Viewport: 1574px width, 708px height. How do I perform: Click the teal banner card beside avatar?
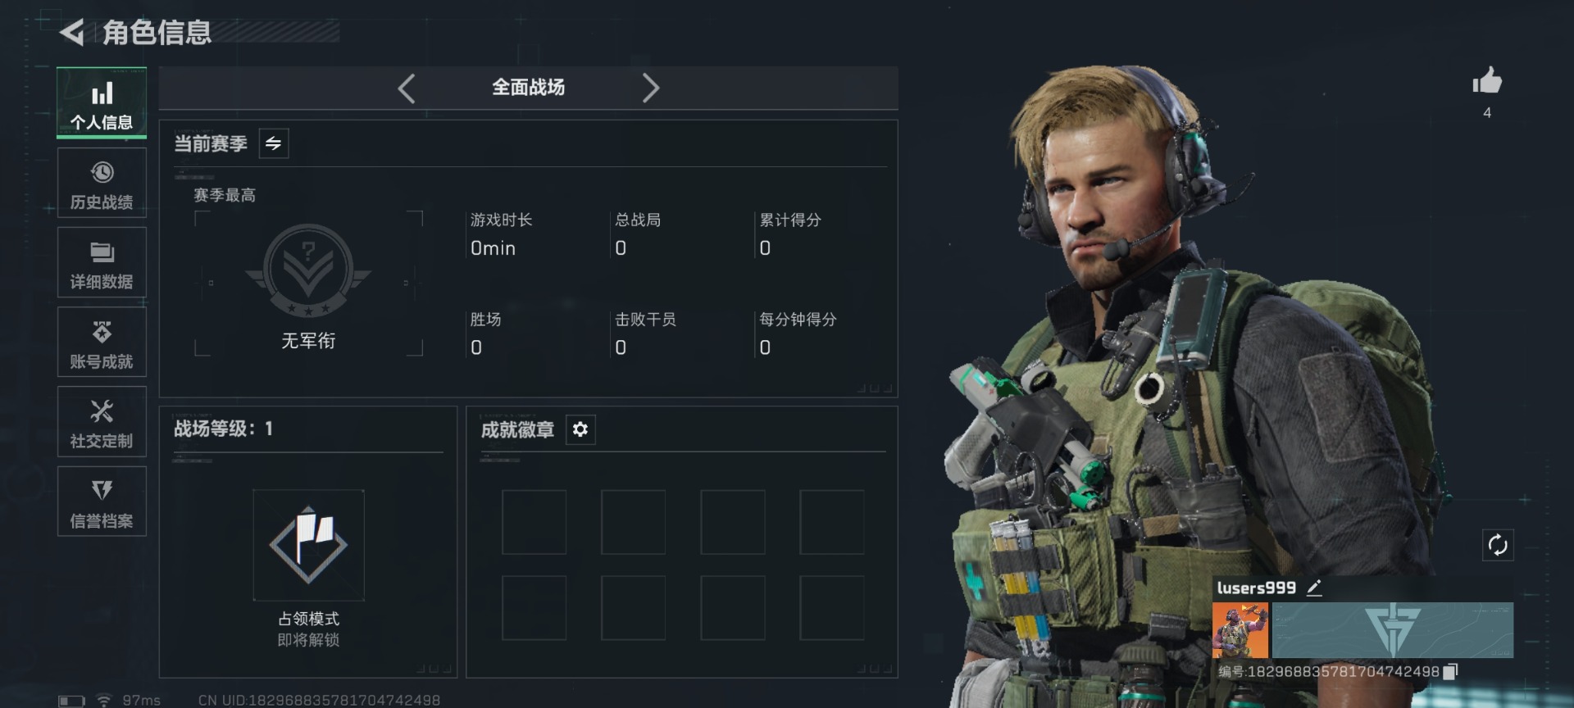[x=1393, y=630]
